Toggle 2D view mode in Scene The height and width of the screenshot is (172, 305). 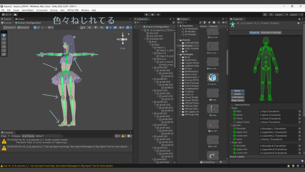(89, 27)
